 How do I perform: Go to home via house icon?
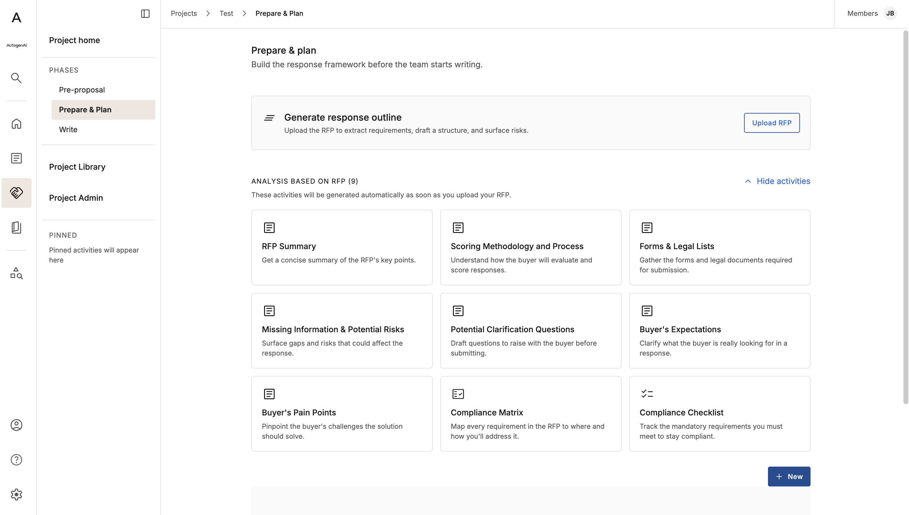pos(16,123)
